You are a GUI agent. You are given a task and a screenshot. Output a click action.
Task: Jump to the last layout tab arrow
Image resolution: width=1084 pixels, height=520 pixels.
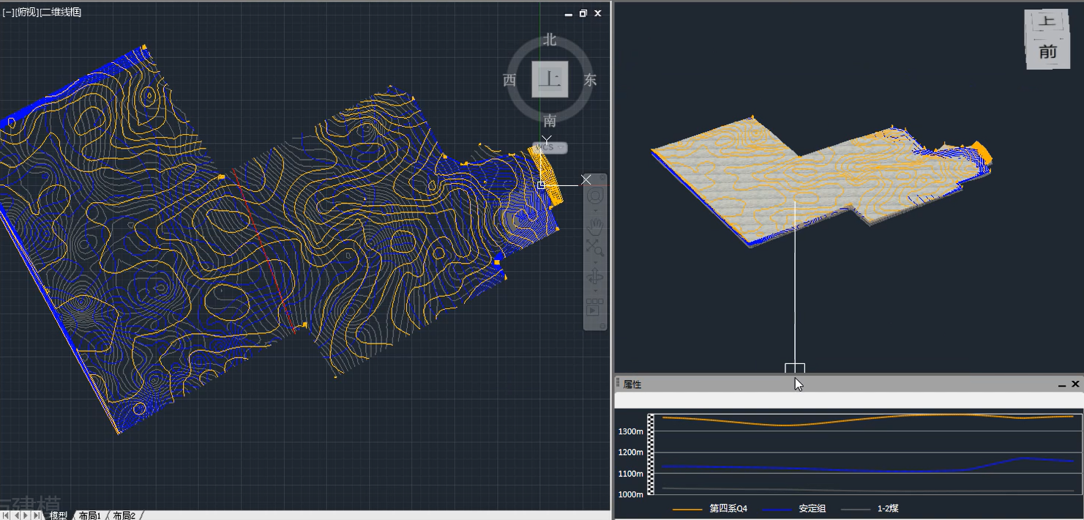pos(37,516)
